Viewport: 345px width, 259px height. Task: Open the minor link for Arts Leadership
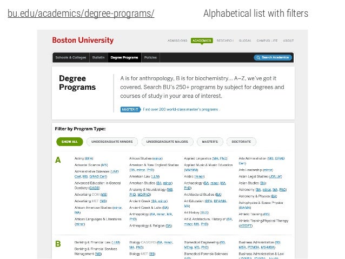coord(268,170)
